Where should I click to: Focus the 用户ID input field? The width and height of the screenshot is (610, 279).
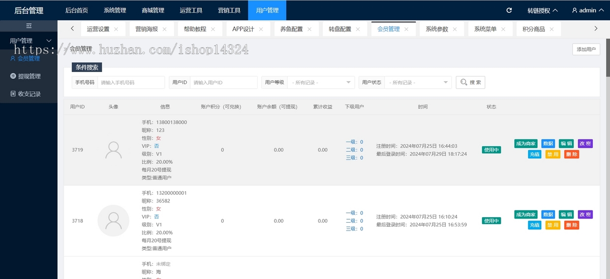click(x=224, y=82)
